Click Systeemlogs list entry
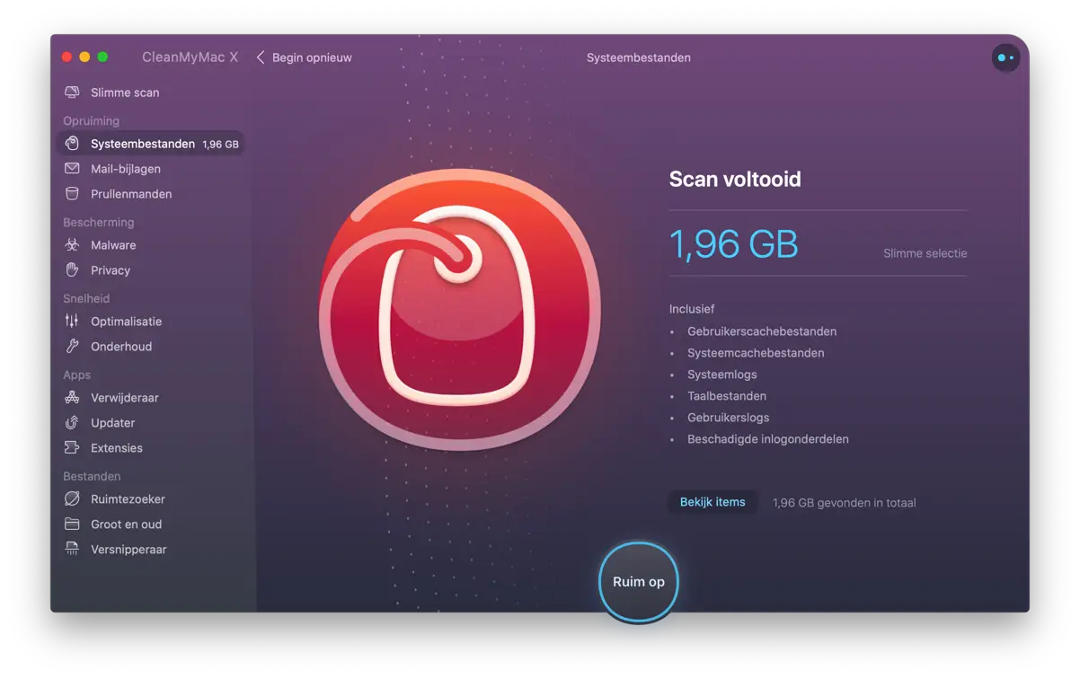 (x=722, y=375)
